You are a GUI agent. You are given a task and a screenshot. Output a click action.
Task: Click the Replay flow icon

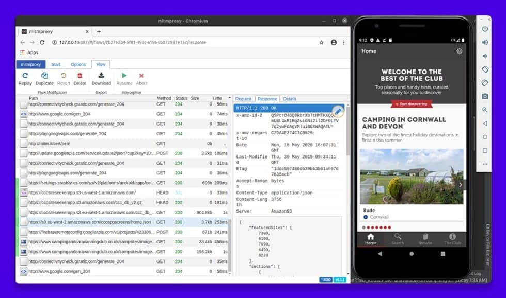[x=25, y=76]
